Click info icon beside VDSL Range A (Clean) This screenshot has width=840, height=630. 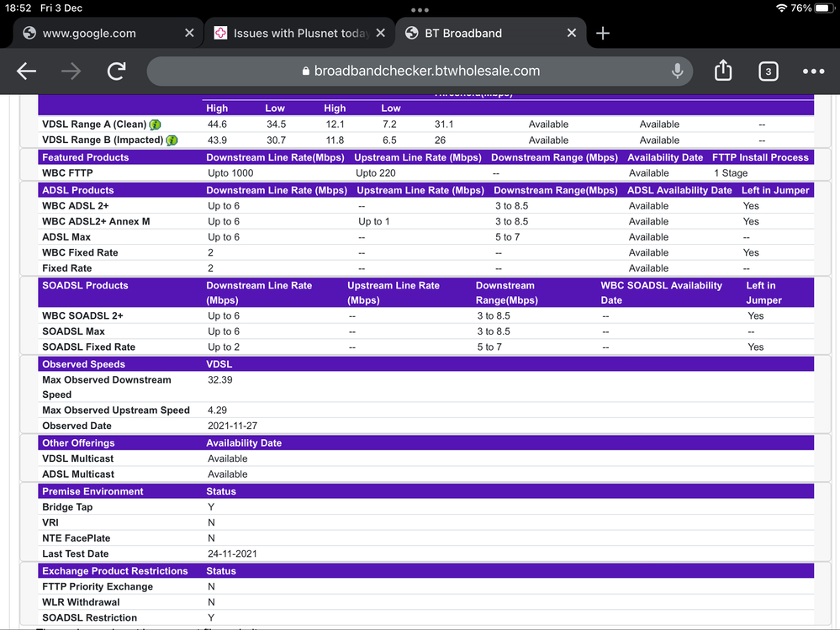point(156,124)
